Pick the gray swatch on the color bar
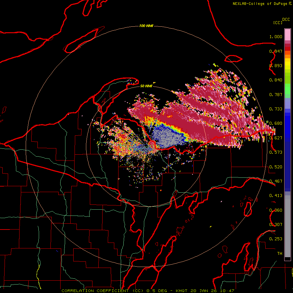293x293 pixels. pyautogui.click(x=287, y=226)
